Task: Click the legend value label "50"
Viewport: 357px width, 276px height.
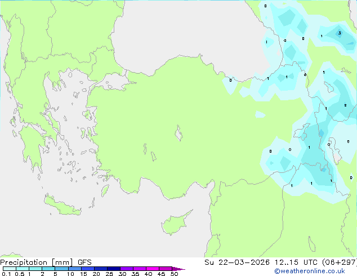Action: 174,274
